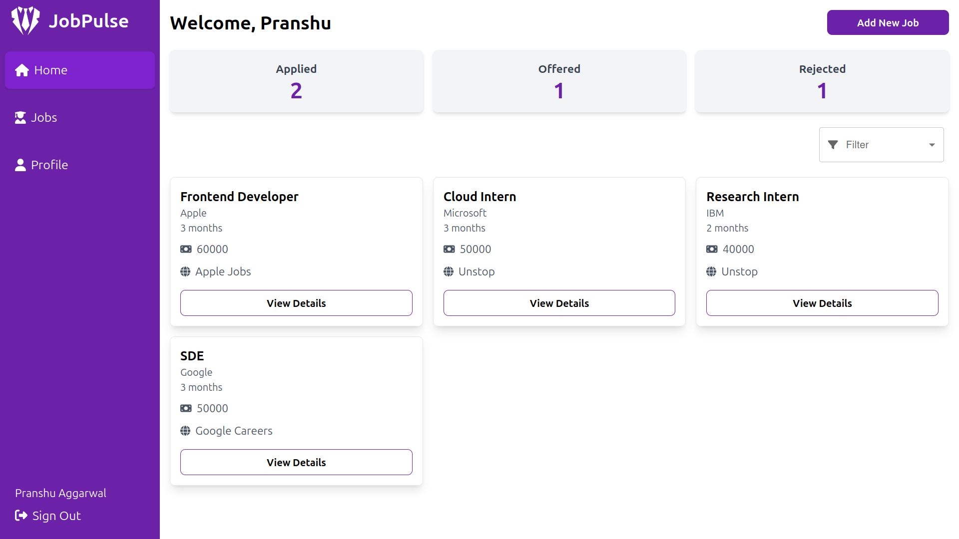The image size is (959, 539).
Task: Click the Google Careers source text
Action: point(234,431)
